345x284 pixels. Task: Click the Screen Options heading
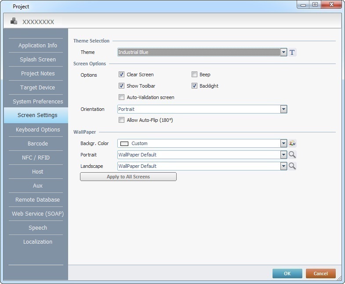coord(90,64)
